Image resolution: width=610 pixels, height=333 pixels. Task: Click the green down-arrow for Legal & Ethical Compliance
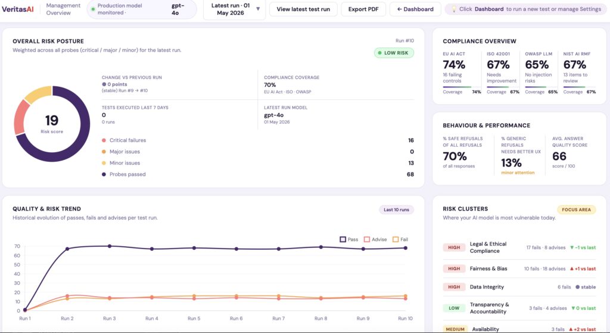(x=571, y=247)
